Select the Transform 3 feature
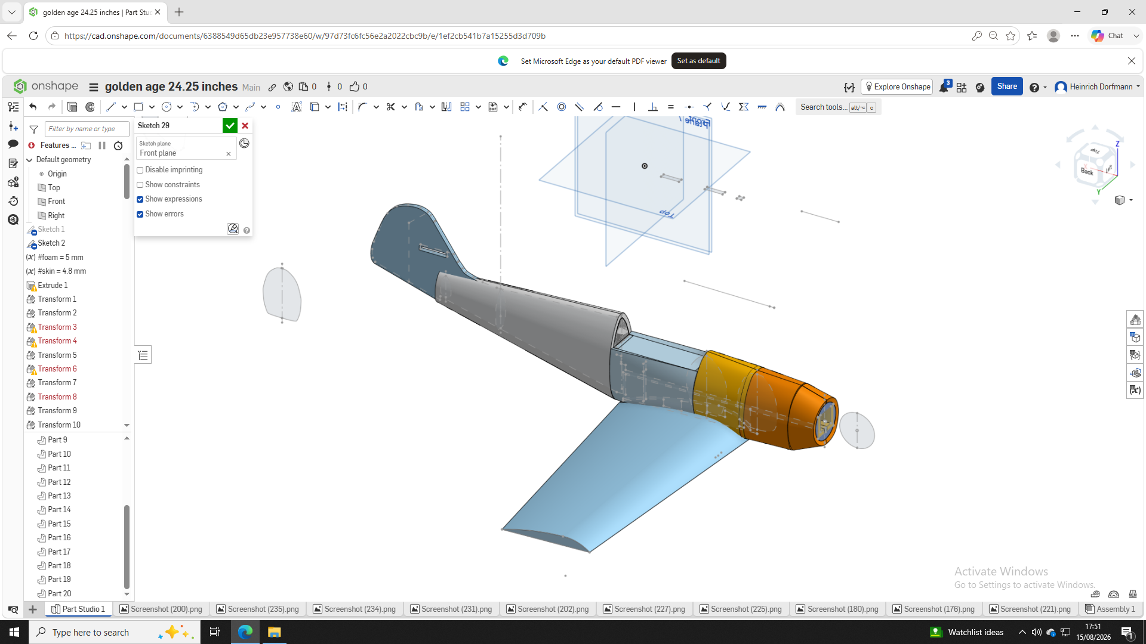The image size is (1146, 644). 57,327
